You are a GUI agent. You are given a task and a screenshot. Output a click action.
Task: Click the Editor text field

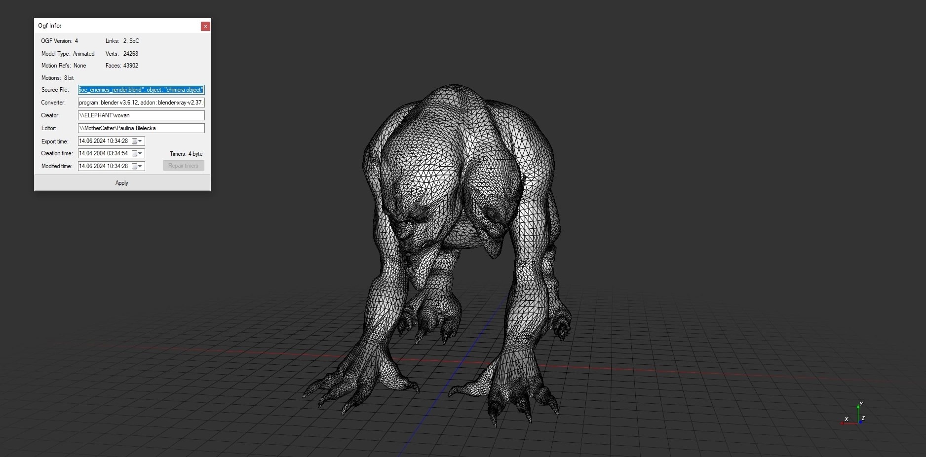141,128
